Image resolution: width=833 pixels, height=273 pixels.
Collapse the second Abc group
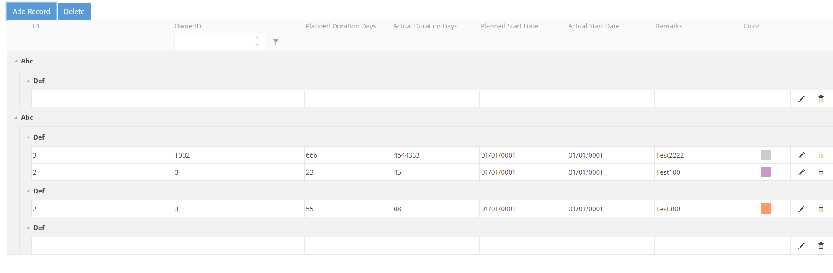(x=16, y=118)
